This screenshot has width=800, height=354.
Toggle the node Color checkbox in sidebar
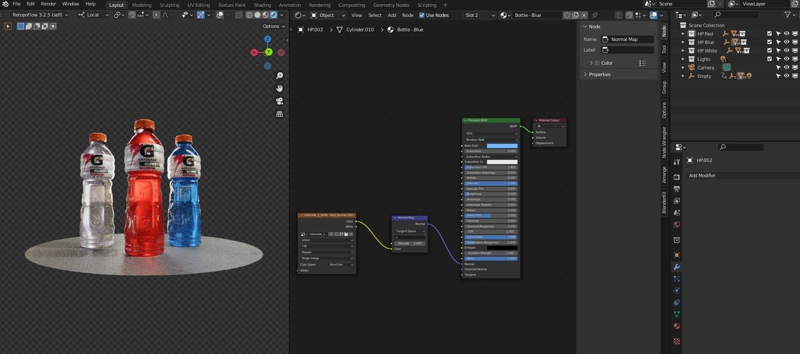pos(597,63)
